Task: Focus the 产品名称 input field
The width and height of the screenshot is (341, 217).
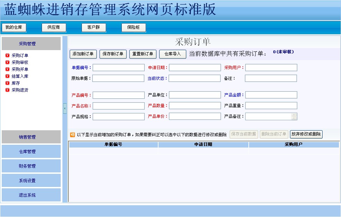Action: [119, 106]
